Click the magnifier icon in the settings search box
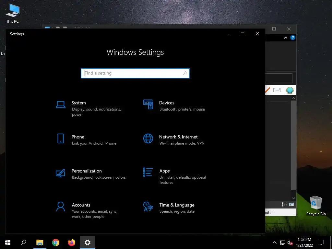332x249 pixels. [184, 73]
